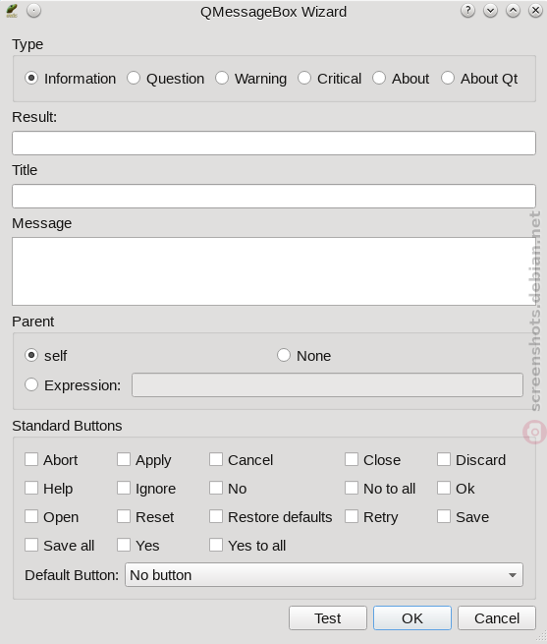Tick the Yes to all checkbox
This screenshot has width=547, height=644.
[x=247, y=546]
